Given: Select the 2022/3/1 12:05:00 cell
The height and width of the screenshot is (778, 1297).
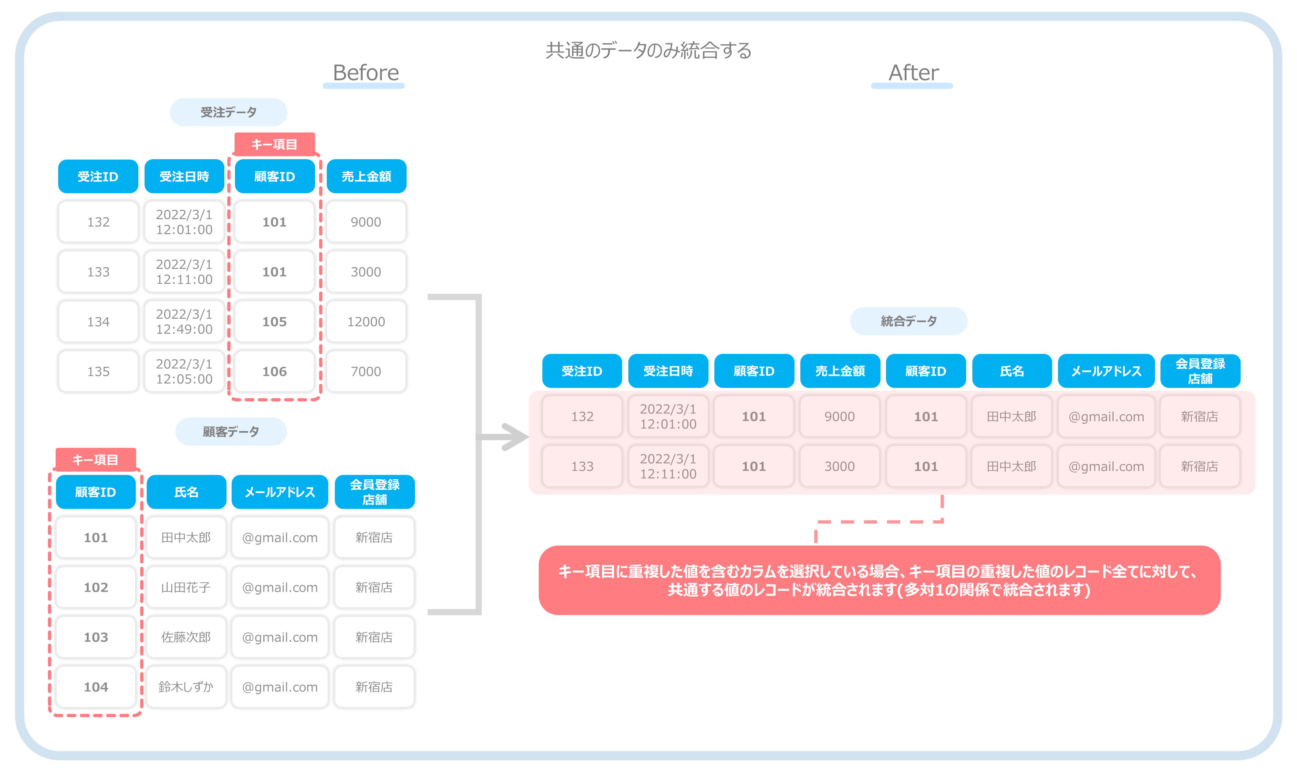Looking at the screenshot, I should (184, 371).
